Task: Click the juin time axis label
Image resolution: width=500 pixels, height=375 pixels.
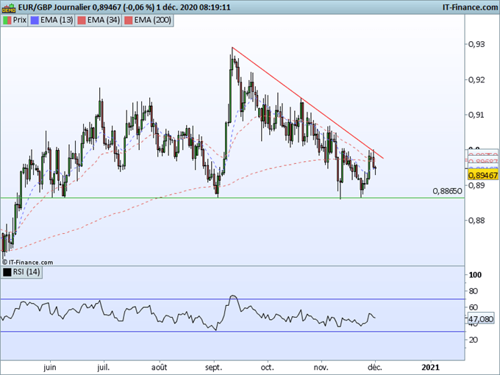Action: [x=50, y=368]
